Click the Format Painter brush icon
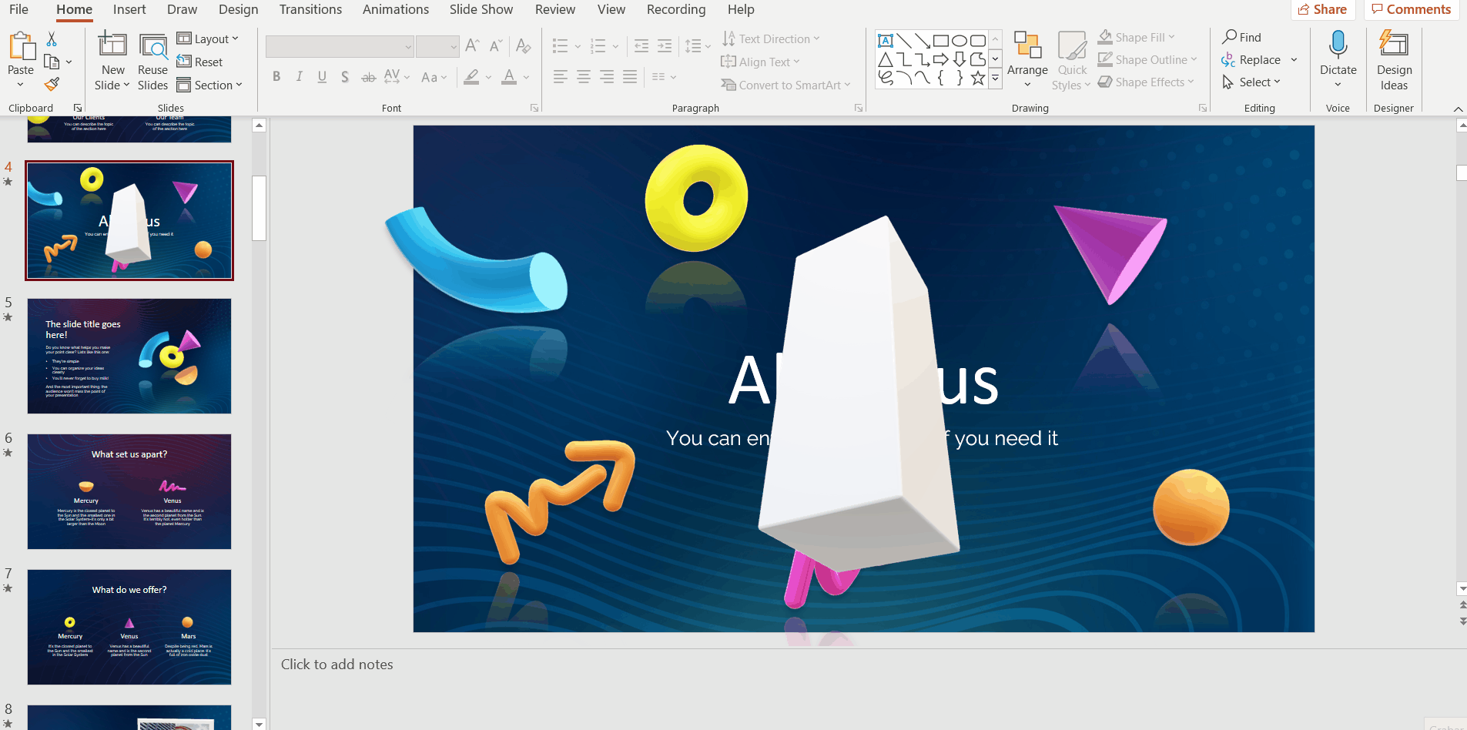 point(52,84)
